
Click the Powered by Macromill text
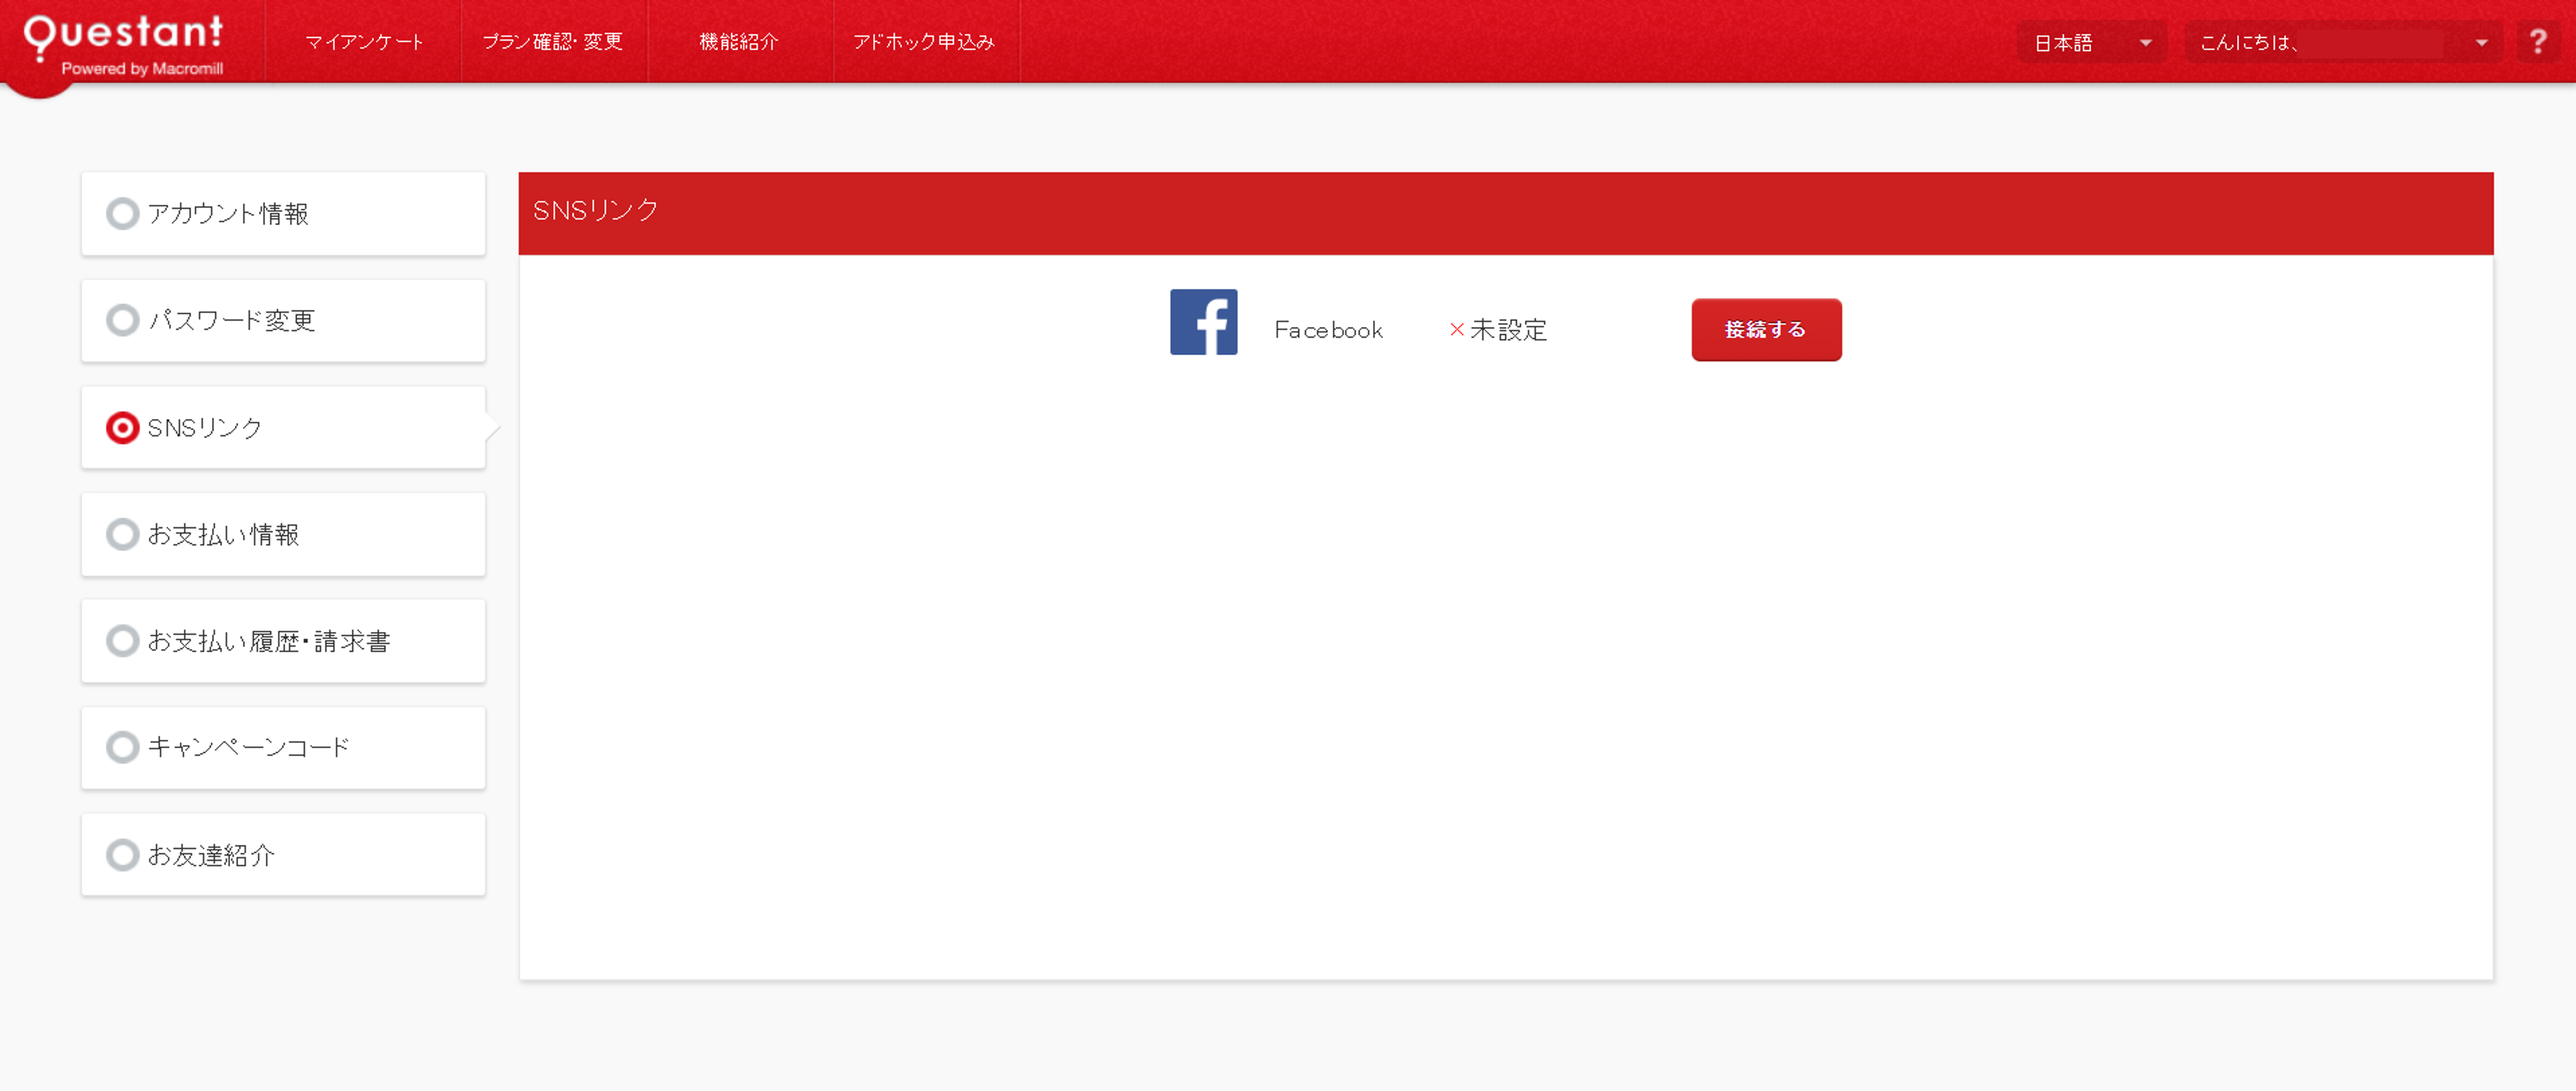pos(142,69)
